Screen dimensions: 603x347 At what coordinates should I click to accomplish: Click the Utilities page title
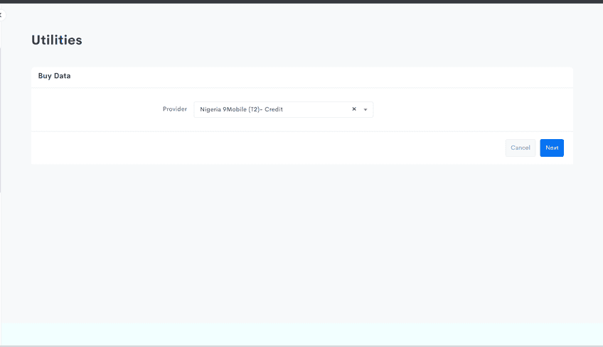(x=57, y=40)
